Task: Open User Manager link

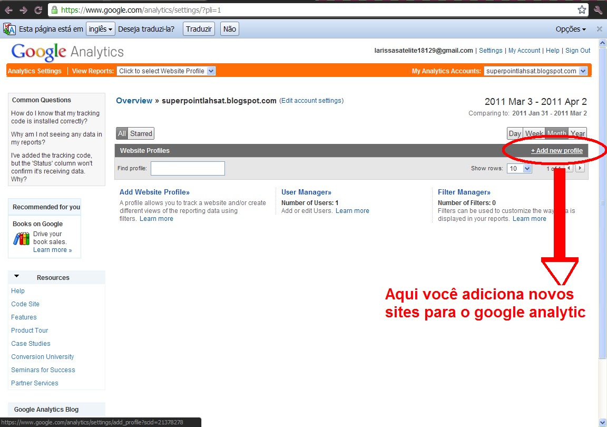Action: tap(306, 192)
